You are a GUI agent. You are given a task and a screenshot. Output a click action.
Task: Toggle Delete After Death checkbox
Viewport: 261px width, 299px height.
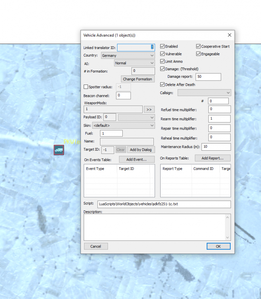(x=163, y=85)
